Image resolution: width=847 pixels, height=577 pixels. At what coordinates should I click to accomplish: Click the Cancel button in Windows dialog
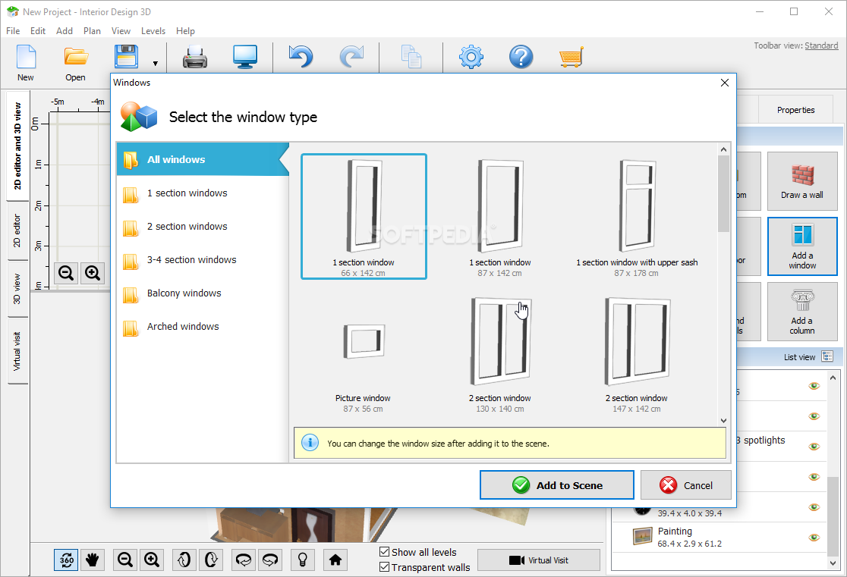[x=686, y=485]
